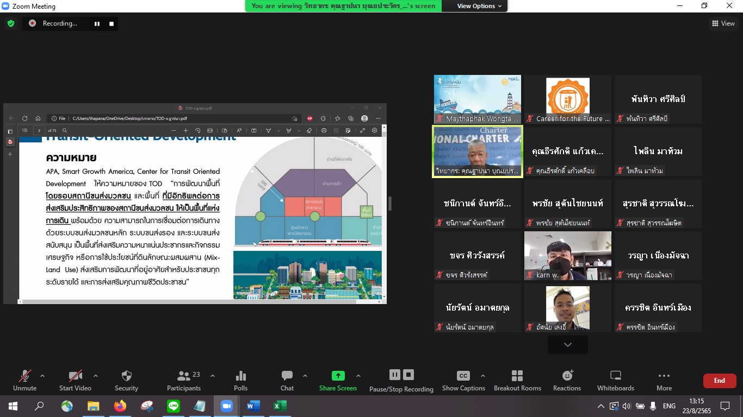
Task: Click the Security shield icon
Action: pyautogui.click(x=126, y=380)
